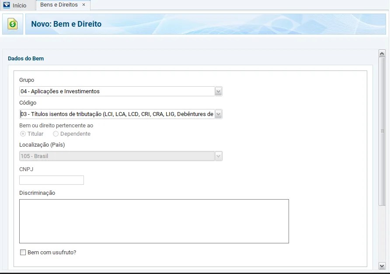Open the Localização (País) dropdown
This screenshot has height=274, width=390.
click(219, 156)
